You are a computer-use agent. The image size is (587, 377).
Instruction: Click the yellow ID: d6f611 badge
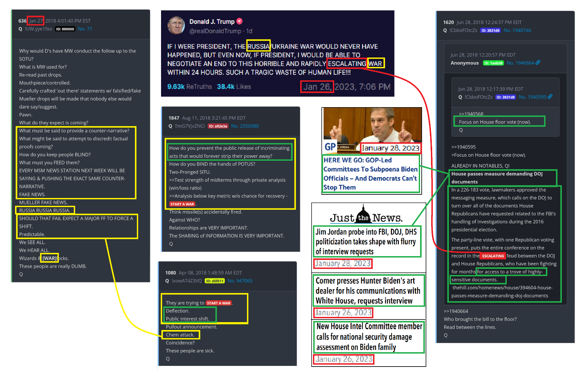pyautogui.click(x=215, y=281)
